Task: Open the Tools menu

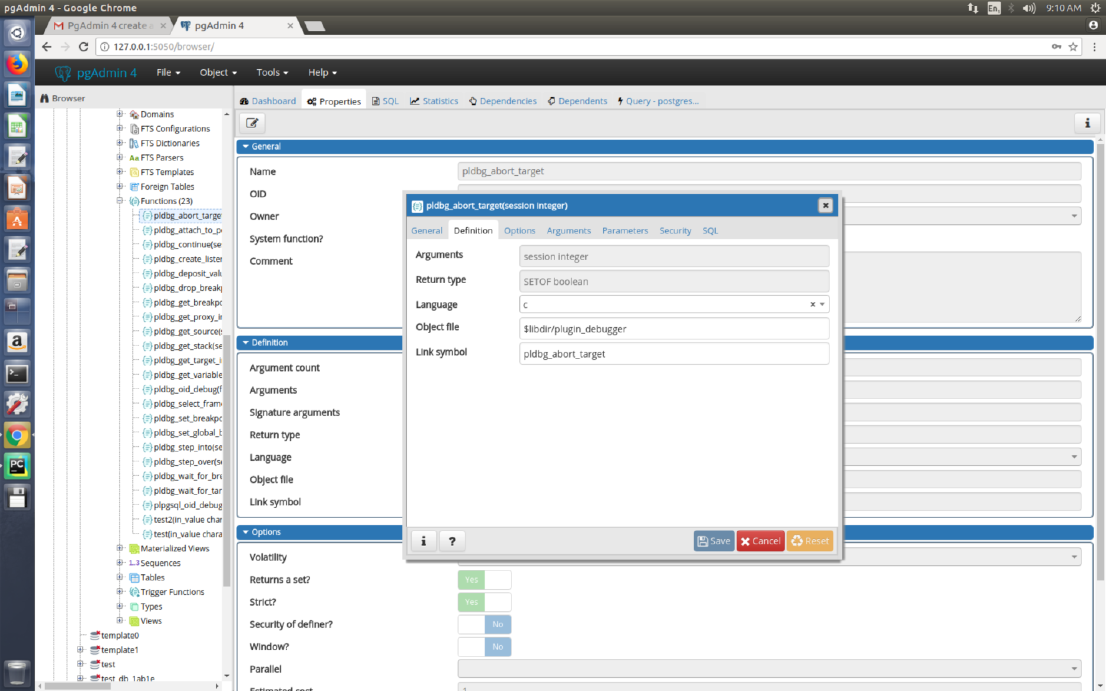Action: click(x=272, y=73)
